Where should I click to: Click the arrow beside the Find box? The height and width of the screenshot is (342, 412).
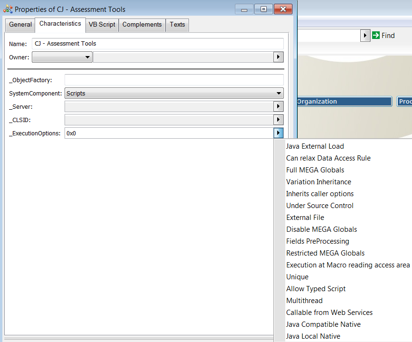coord(365,35)
